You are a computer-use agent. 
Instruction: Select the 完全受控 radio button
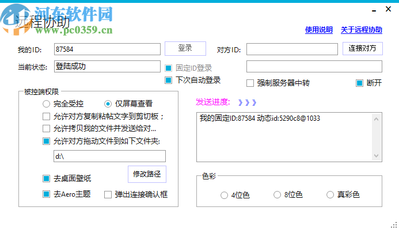pos(46,103)
